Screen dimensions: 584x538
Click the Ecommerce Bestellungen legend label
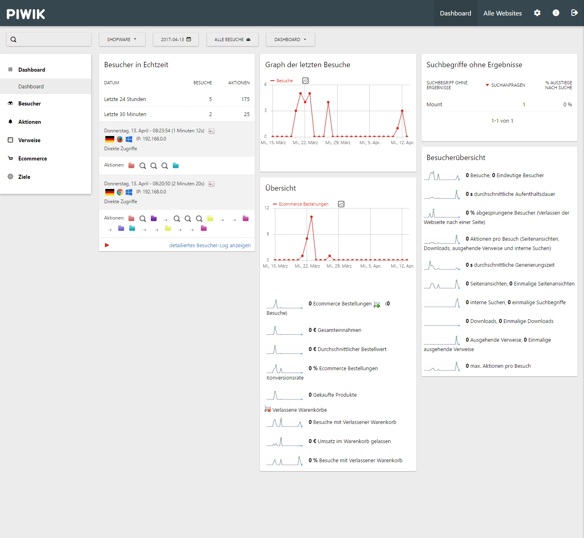click(303, 204)
